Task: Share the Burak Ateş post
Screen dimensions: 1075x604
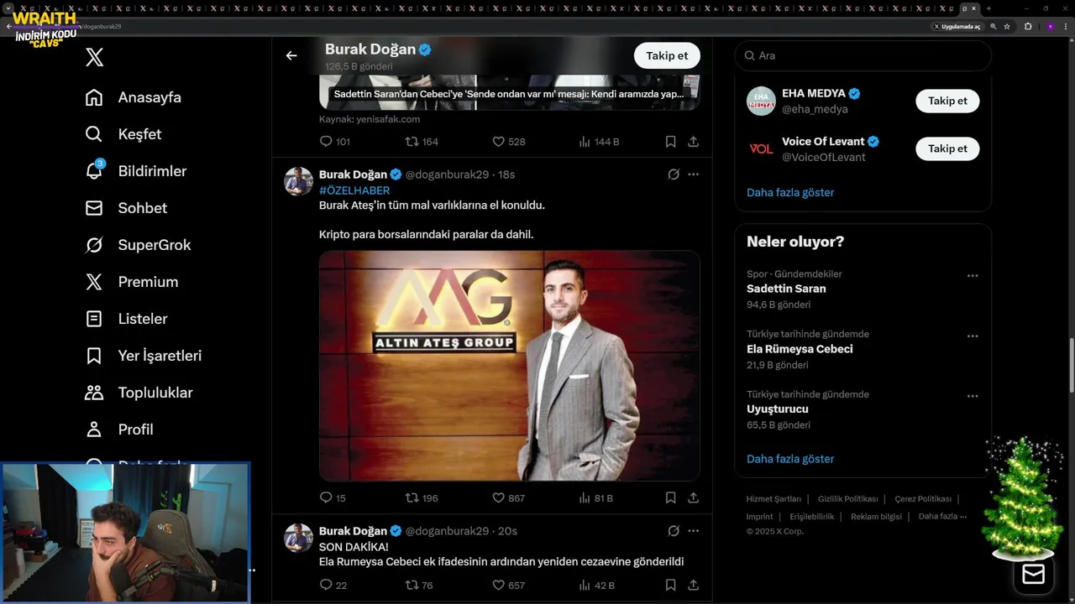Action: point(693,497)
